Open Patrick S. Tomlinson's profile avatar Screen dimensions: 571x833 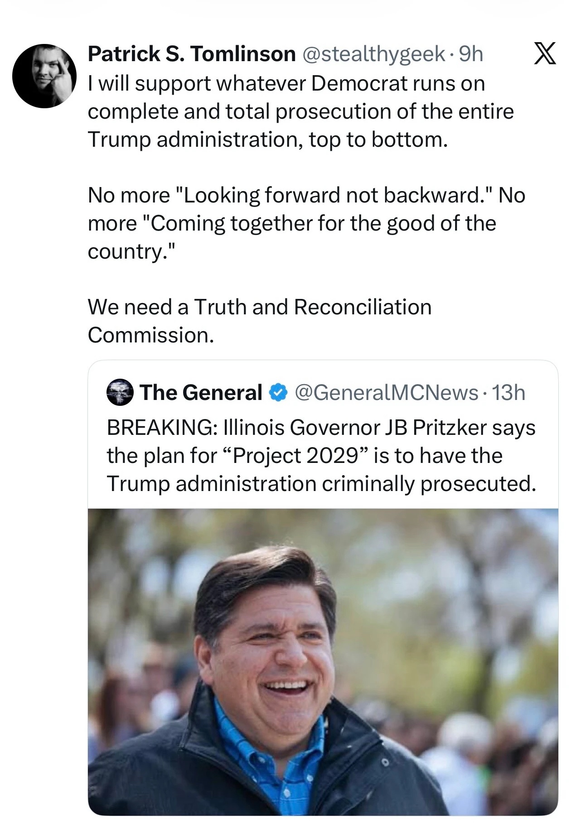(44, 76)
